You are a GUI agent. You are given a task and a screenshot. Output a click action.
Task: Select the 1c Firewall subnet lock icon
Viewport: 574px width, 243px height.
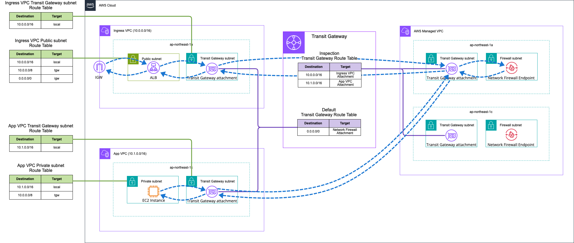(x=491, y=125)
